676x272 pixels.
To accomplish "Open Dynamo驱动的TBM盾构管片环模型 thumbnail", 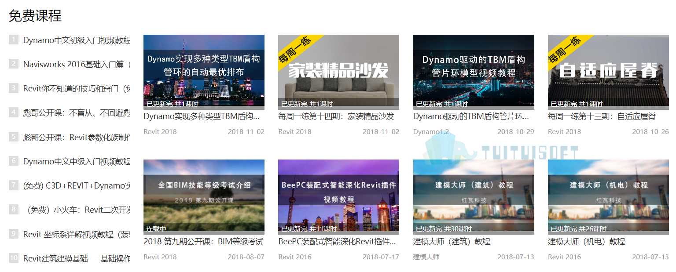I will coord(474,72).
